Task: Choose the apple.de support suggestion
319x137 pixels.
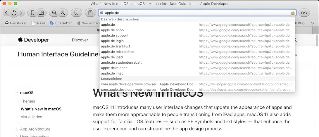Action: point(197,36)
